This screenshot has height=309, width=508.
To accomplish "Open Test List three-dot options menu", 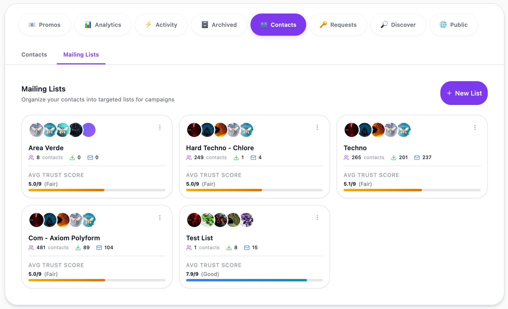I will (317, 218).
